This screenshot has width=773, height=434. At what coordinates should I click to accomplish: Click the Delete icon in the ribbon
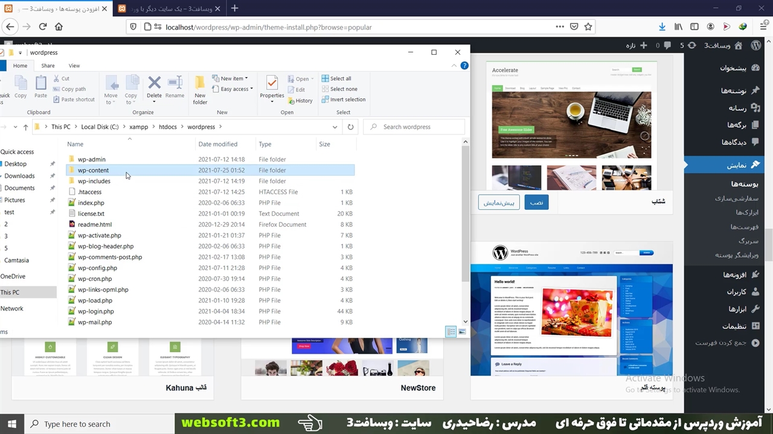coord(154,87)
